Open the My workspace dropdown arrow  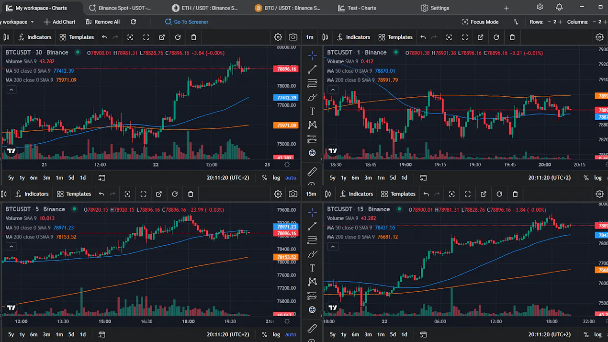(32, 22)
